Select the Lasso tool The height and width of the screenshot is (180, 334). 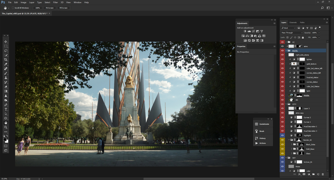(6, 51)
